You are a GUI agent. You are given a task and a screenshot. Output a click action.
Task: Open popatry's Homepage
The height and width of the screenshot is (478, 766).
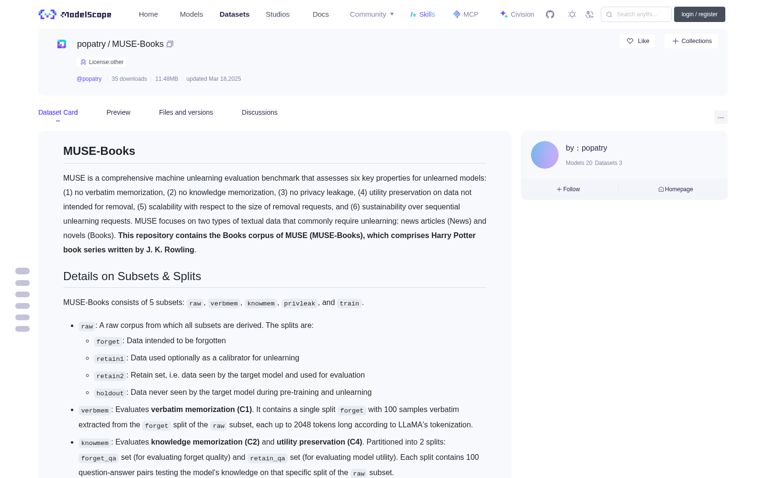(x=676, y=189)
